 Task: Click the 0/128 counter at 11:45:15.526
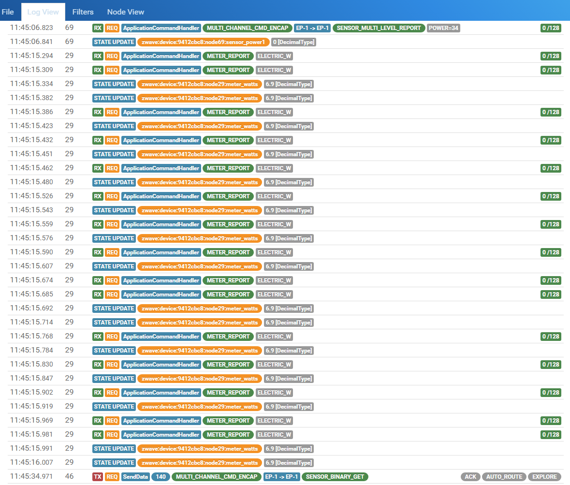(551, 196)
